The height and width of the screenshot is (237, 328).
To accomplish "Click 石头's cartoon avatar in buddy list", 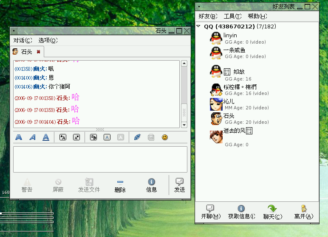I will click(216, 119).
